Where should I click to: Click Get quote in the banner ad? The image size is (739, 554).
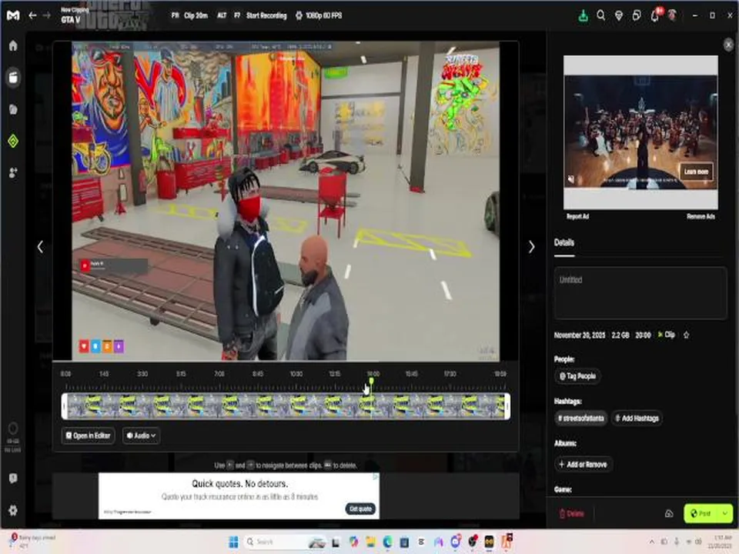[360, 509]
